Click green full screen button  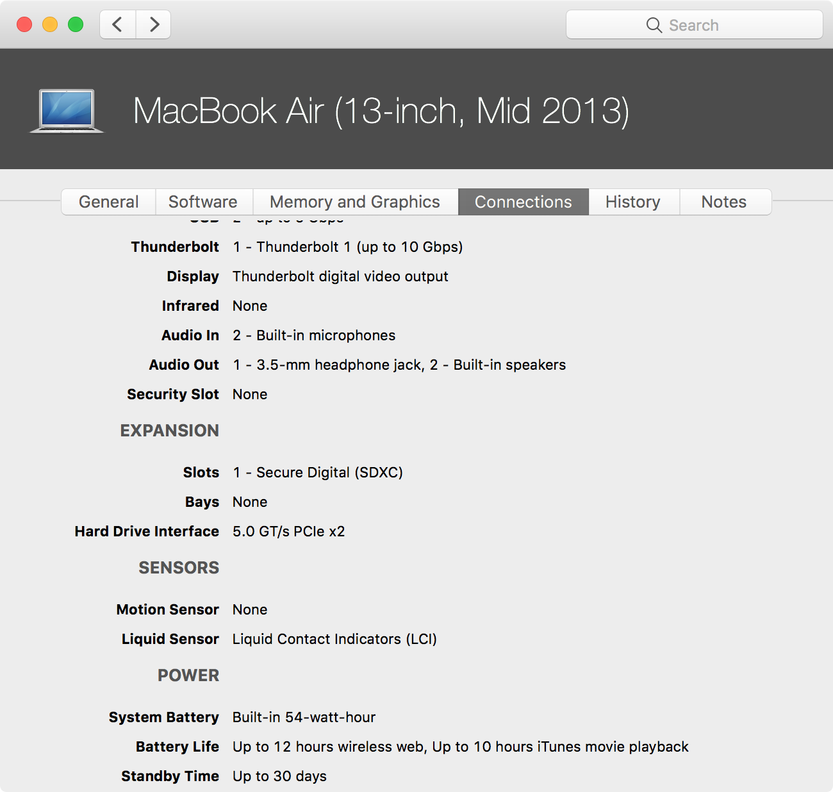pyautogui.click(x=76, y=24)
